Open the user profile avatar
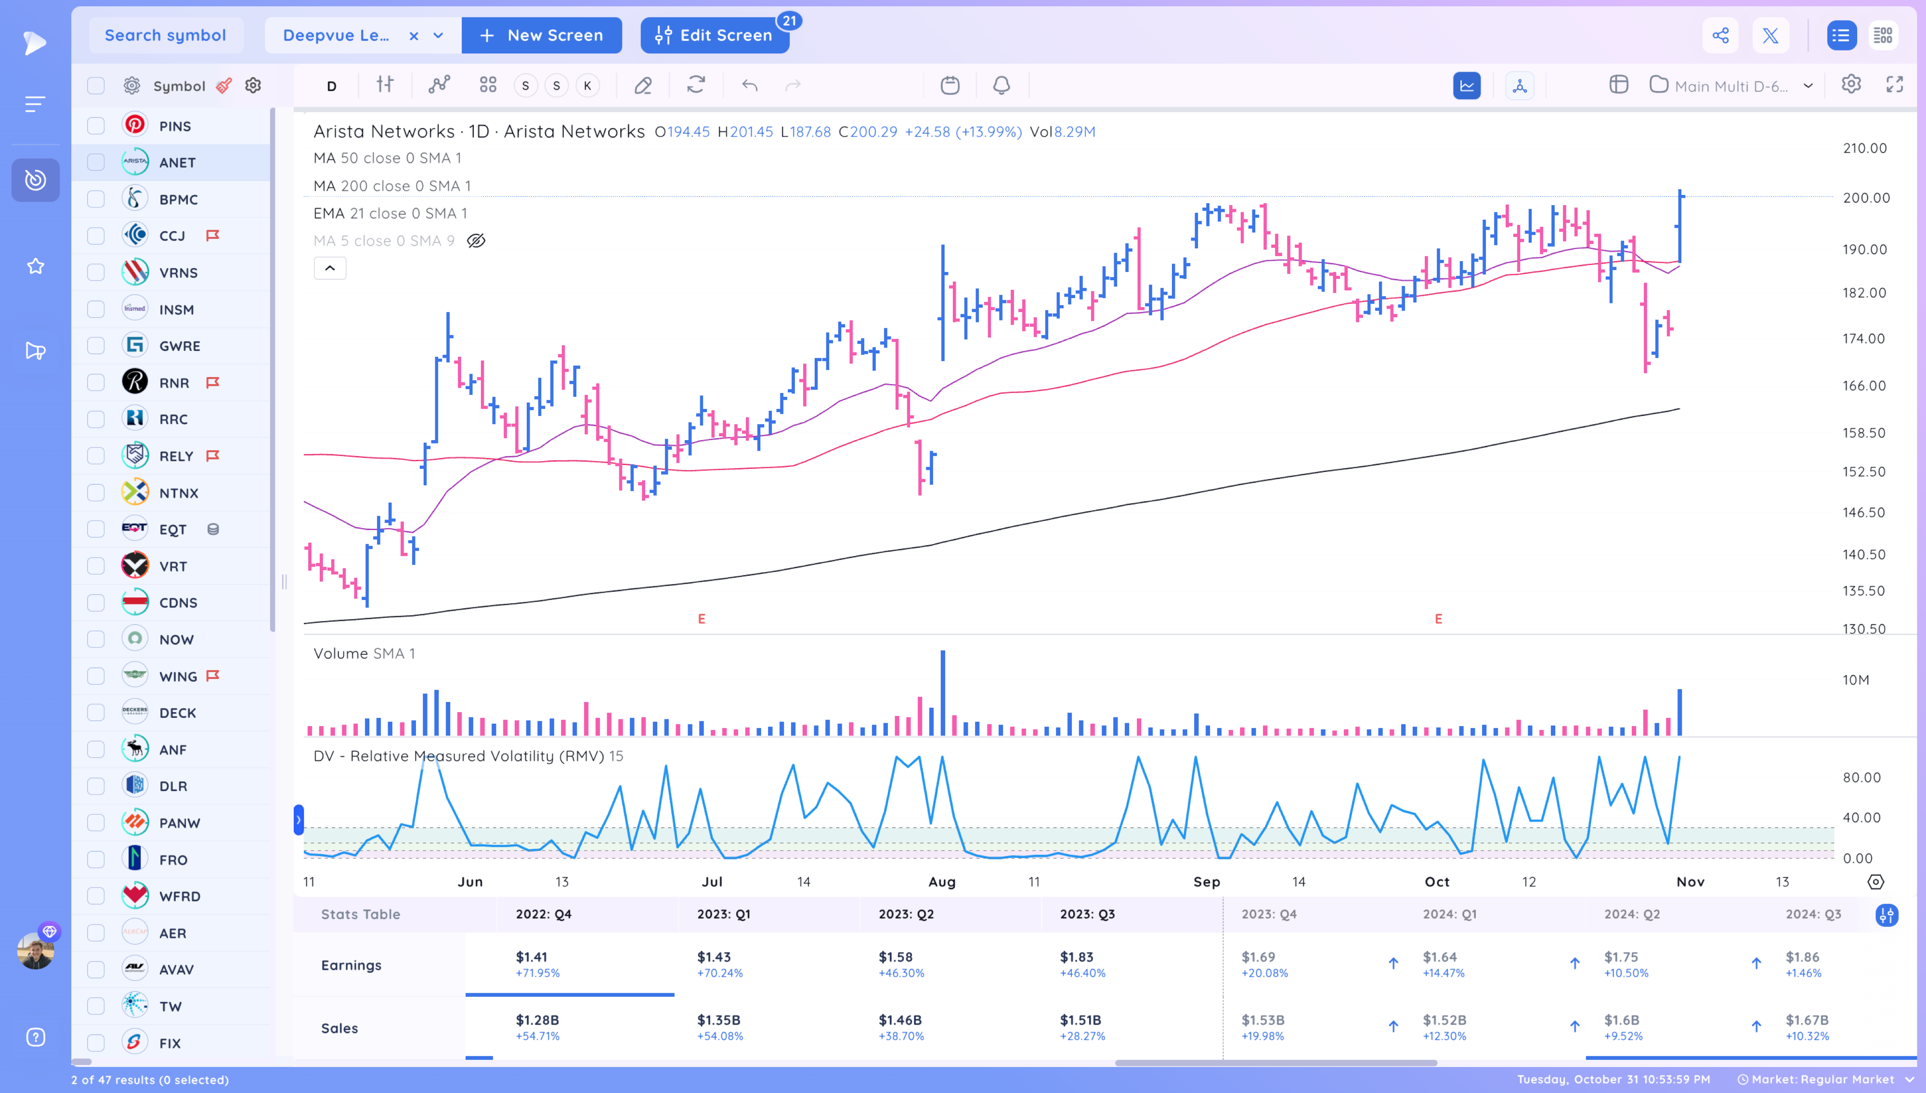Screen dimensions: 1926x1093 coord(35,950)
